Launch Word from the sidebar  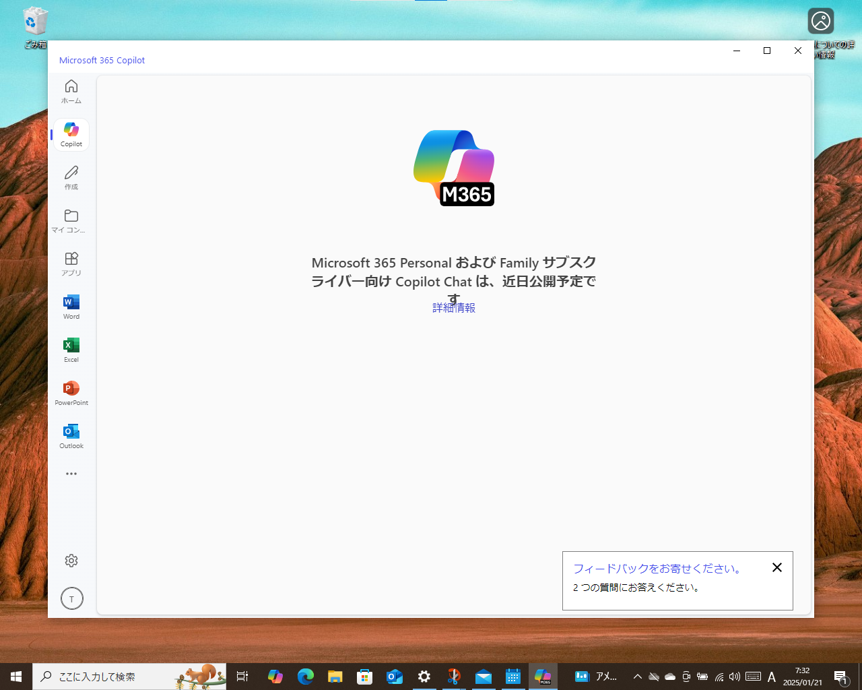pyautogui.click(x=71, y=307)
